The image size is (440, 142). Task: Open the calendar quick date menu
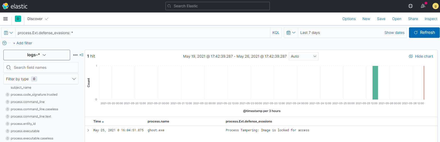pos(291,33)
